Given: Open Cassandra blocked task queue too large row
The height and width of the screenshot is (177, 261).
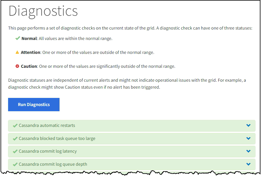Looking at the screenshot, I should point(57,138).
